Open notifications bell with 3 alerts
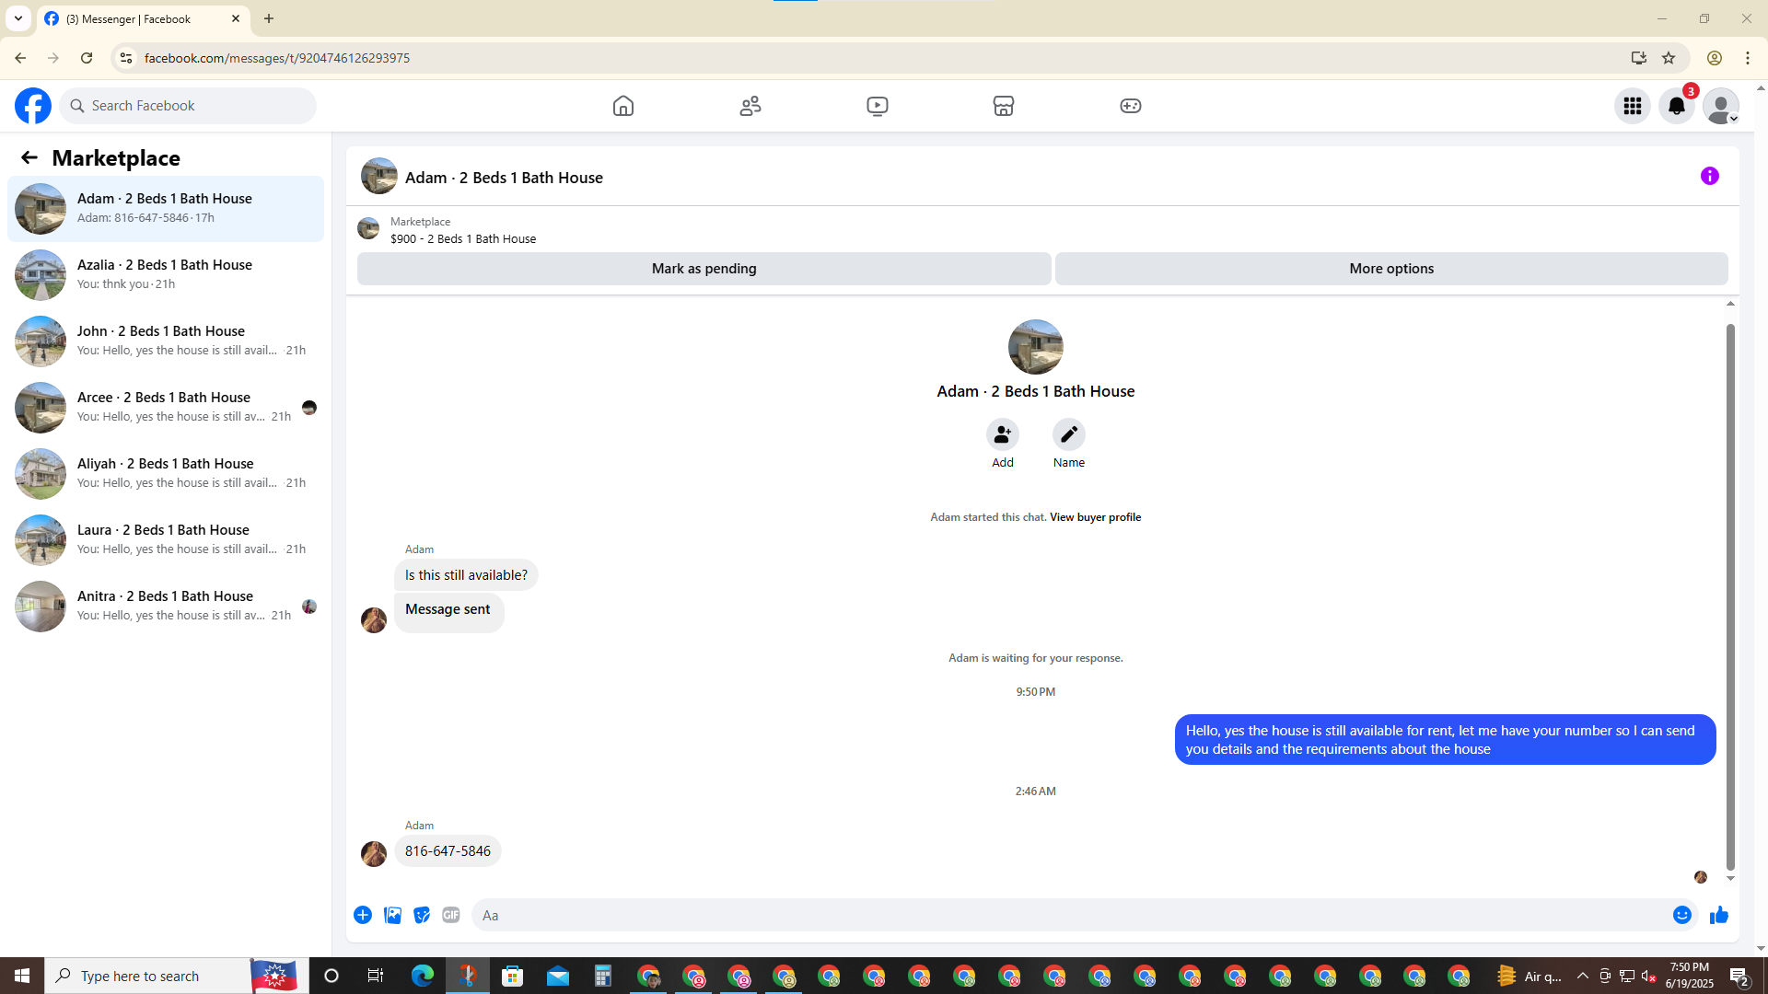The width and height of the screenshot is (1768, 994). click(1677, 106)
